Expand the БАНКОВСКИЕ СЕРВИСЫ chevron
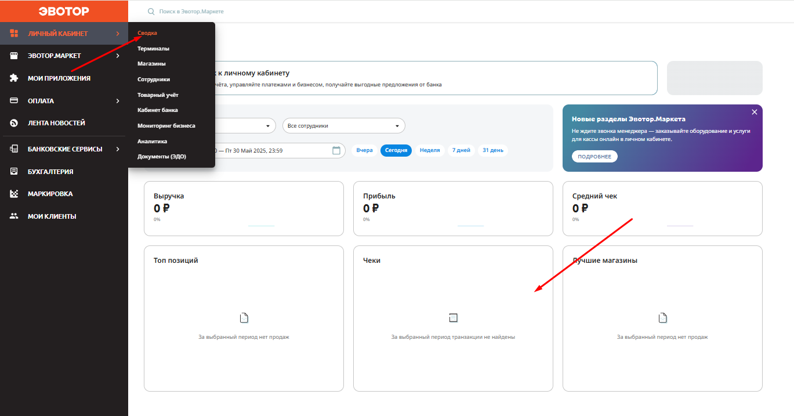This screenshot has height=416, width=794. [x=118, y=149]
